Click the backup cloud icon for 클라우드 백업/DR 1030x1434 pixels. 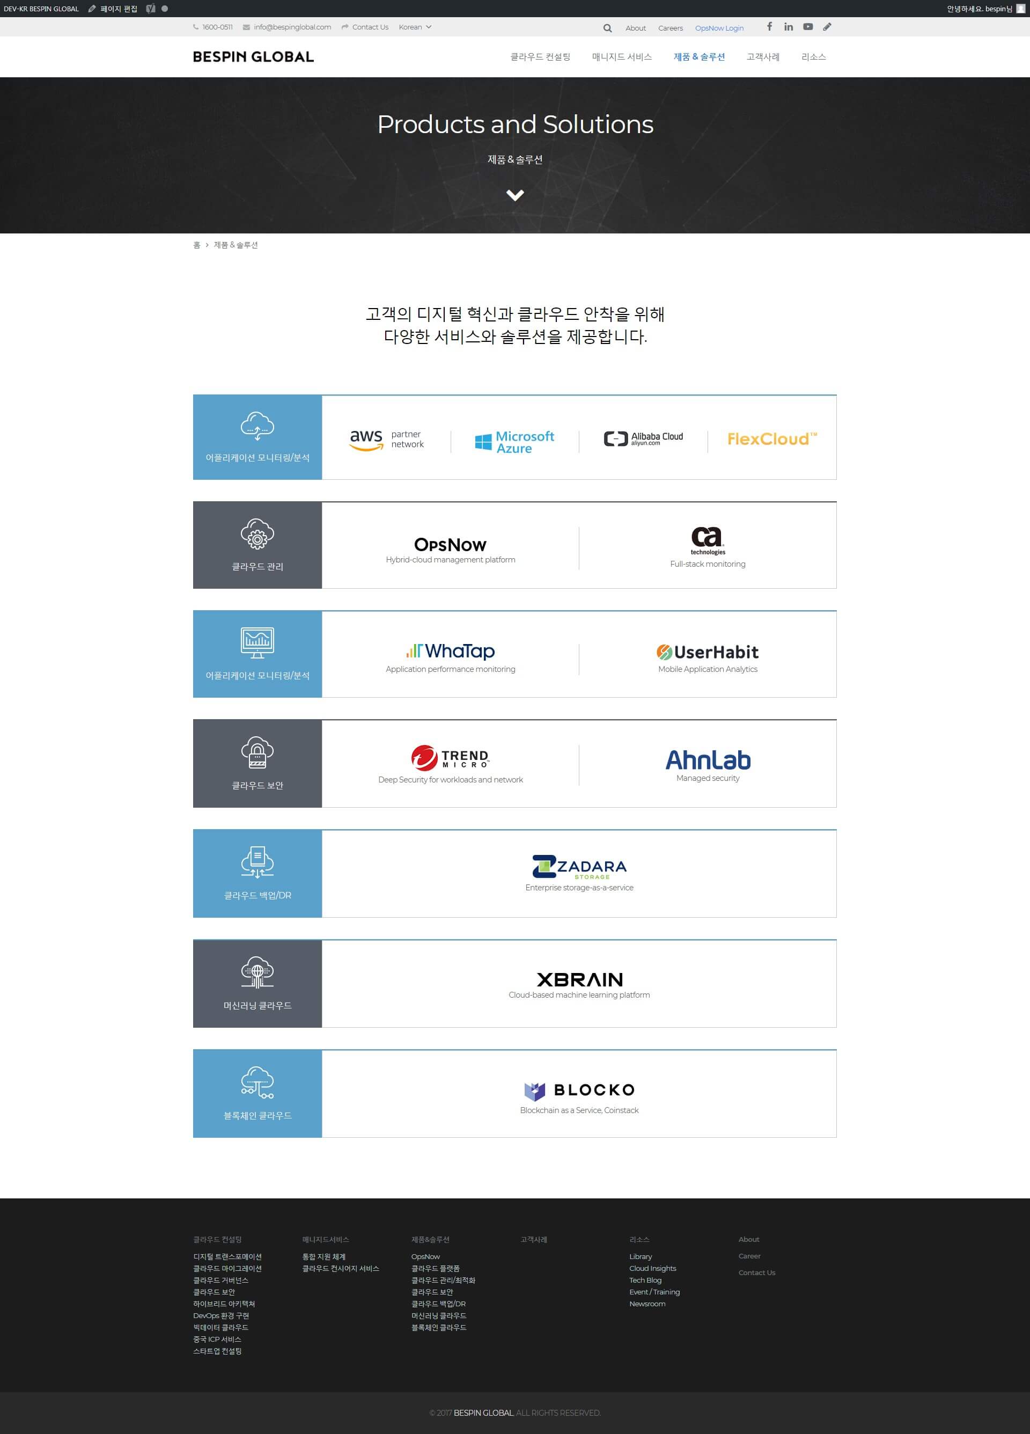click(x=257, y=862)
